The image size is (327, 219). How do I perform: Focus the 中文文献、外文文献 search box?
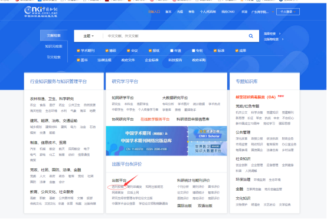pos(175,36)
